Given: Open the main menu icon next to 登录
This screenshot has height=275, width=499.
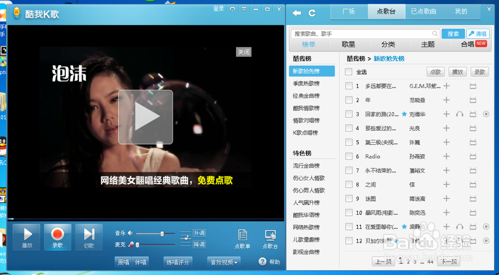Looking at the screenshot, I should pyautogui.click(x=244, y=9).
